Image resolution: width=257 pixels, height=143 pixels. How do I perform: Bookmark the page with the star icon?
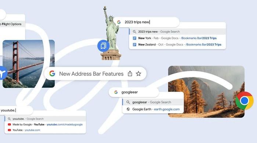[138, 74]
